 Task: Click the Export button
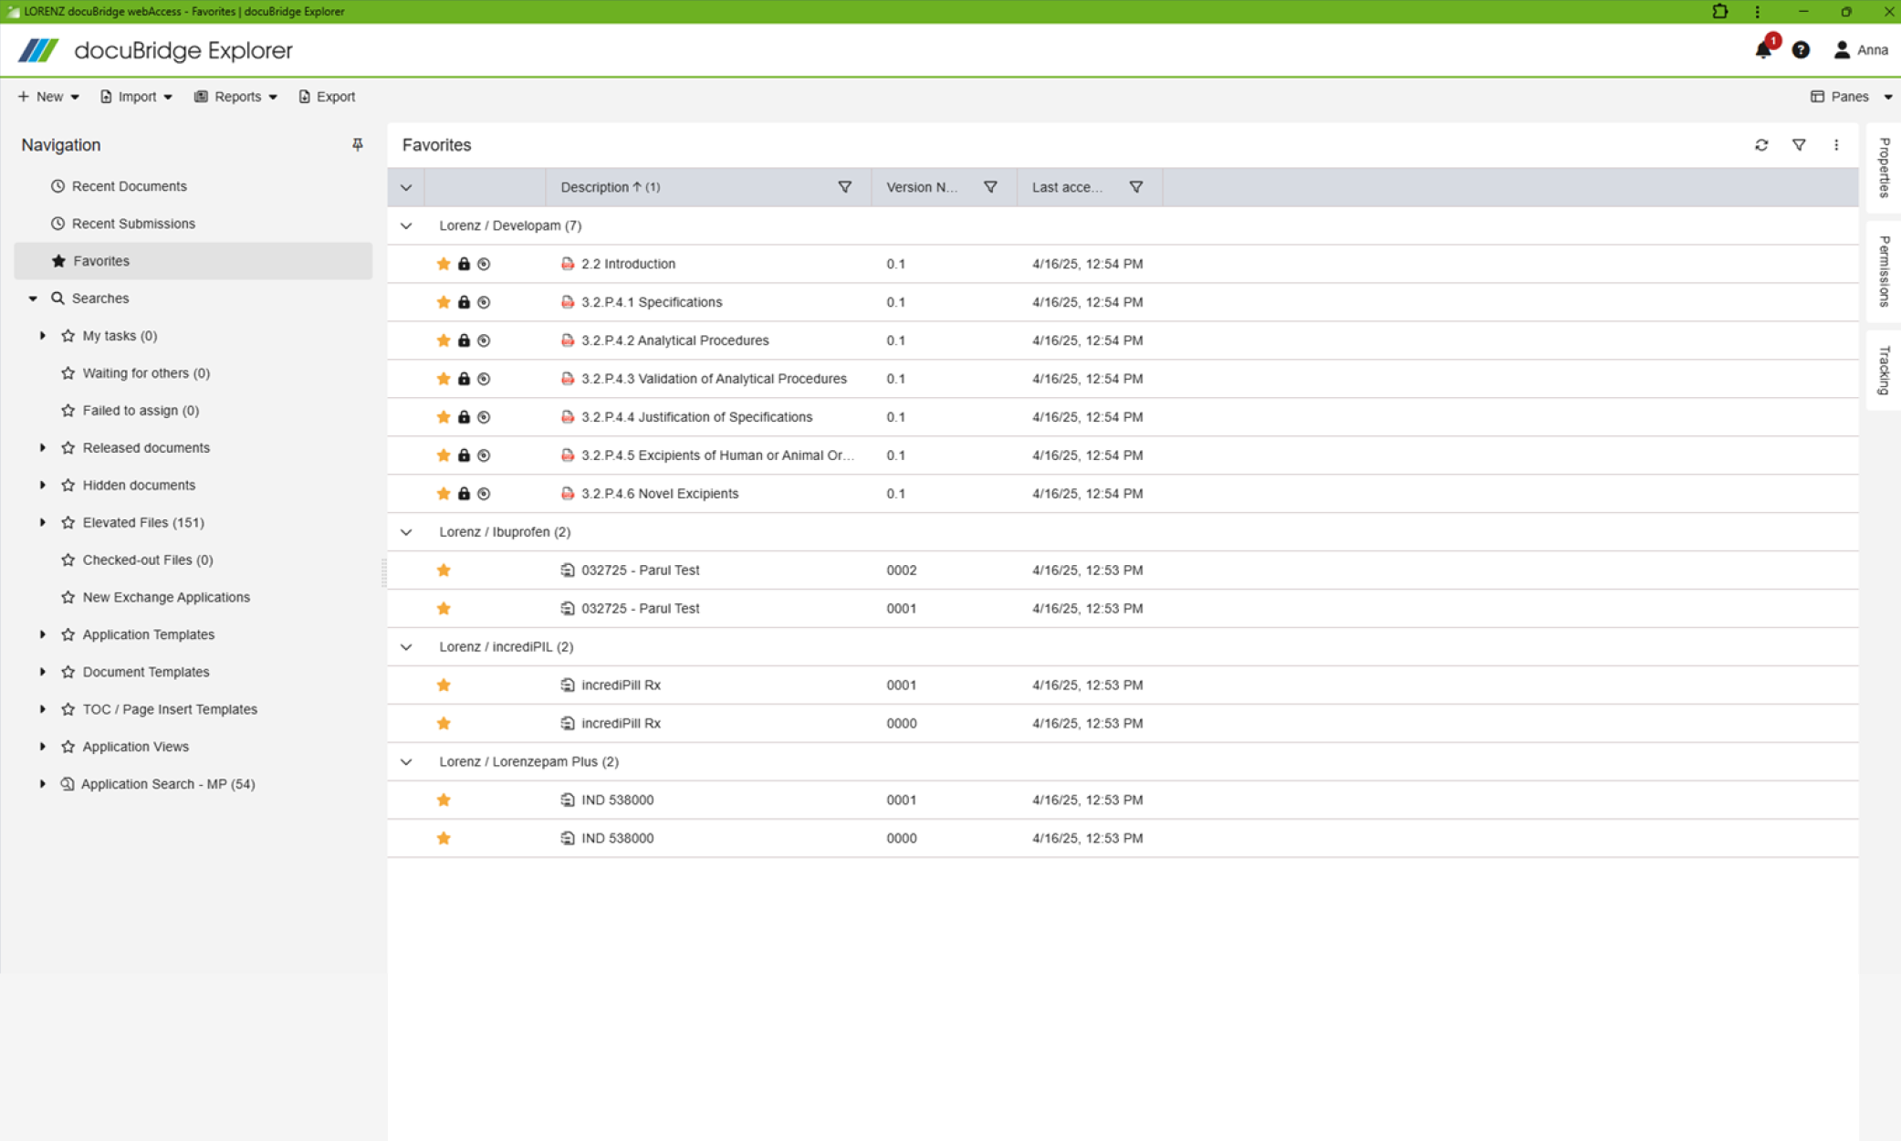tap(326, 96)
